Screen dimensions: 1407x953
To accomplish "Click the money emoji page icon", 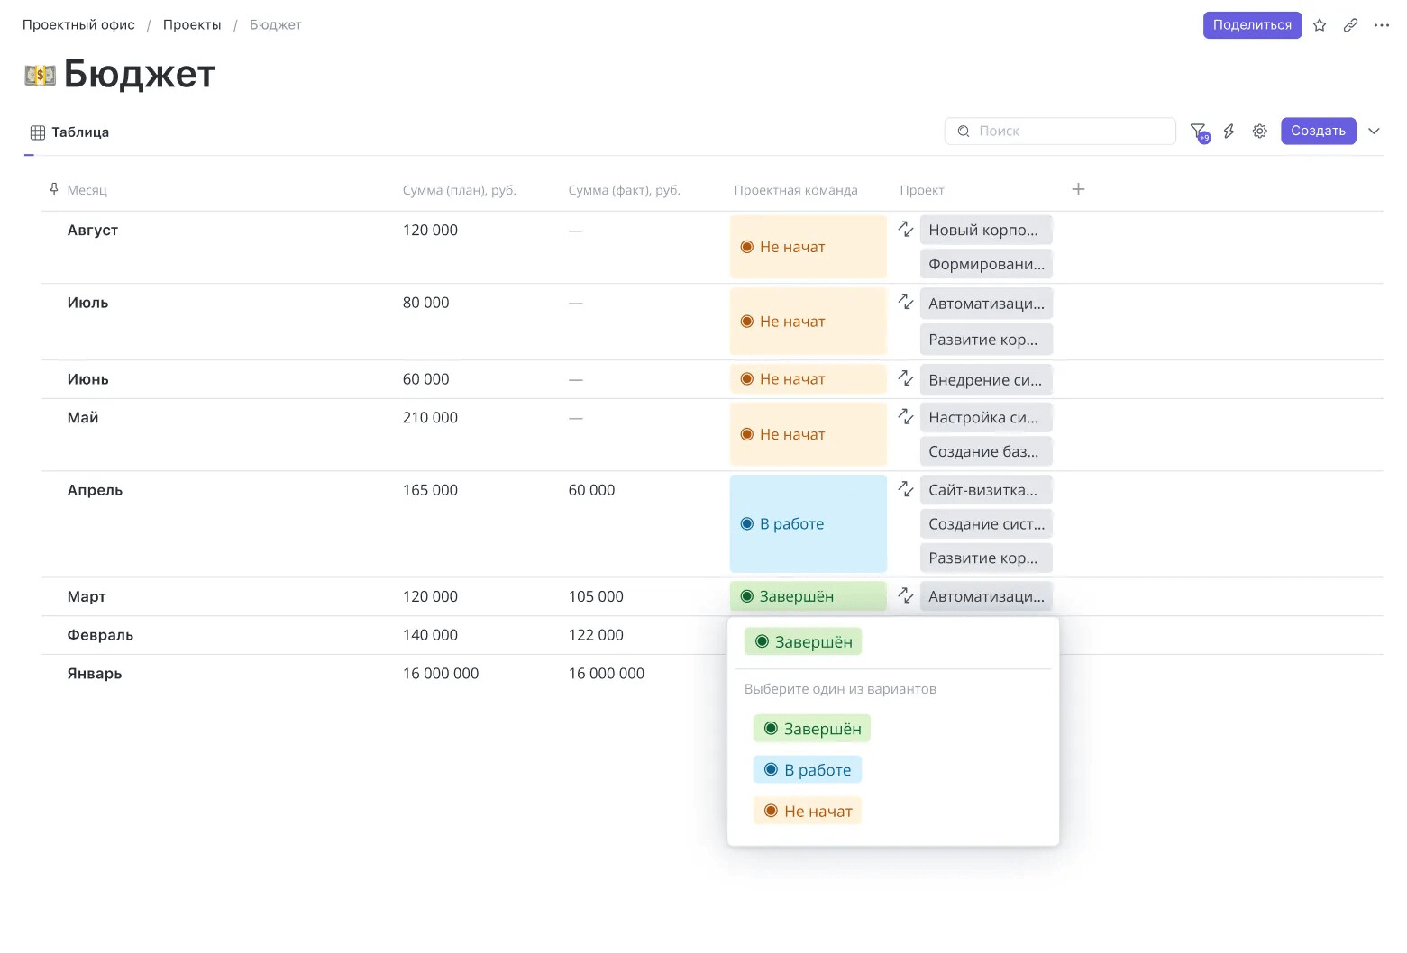I will (x=40, y=76).
